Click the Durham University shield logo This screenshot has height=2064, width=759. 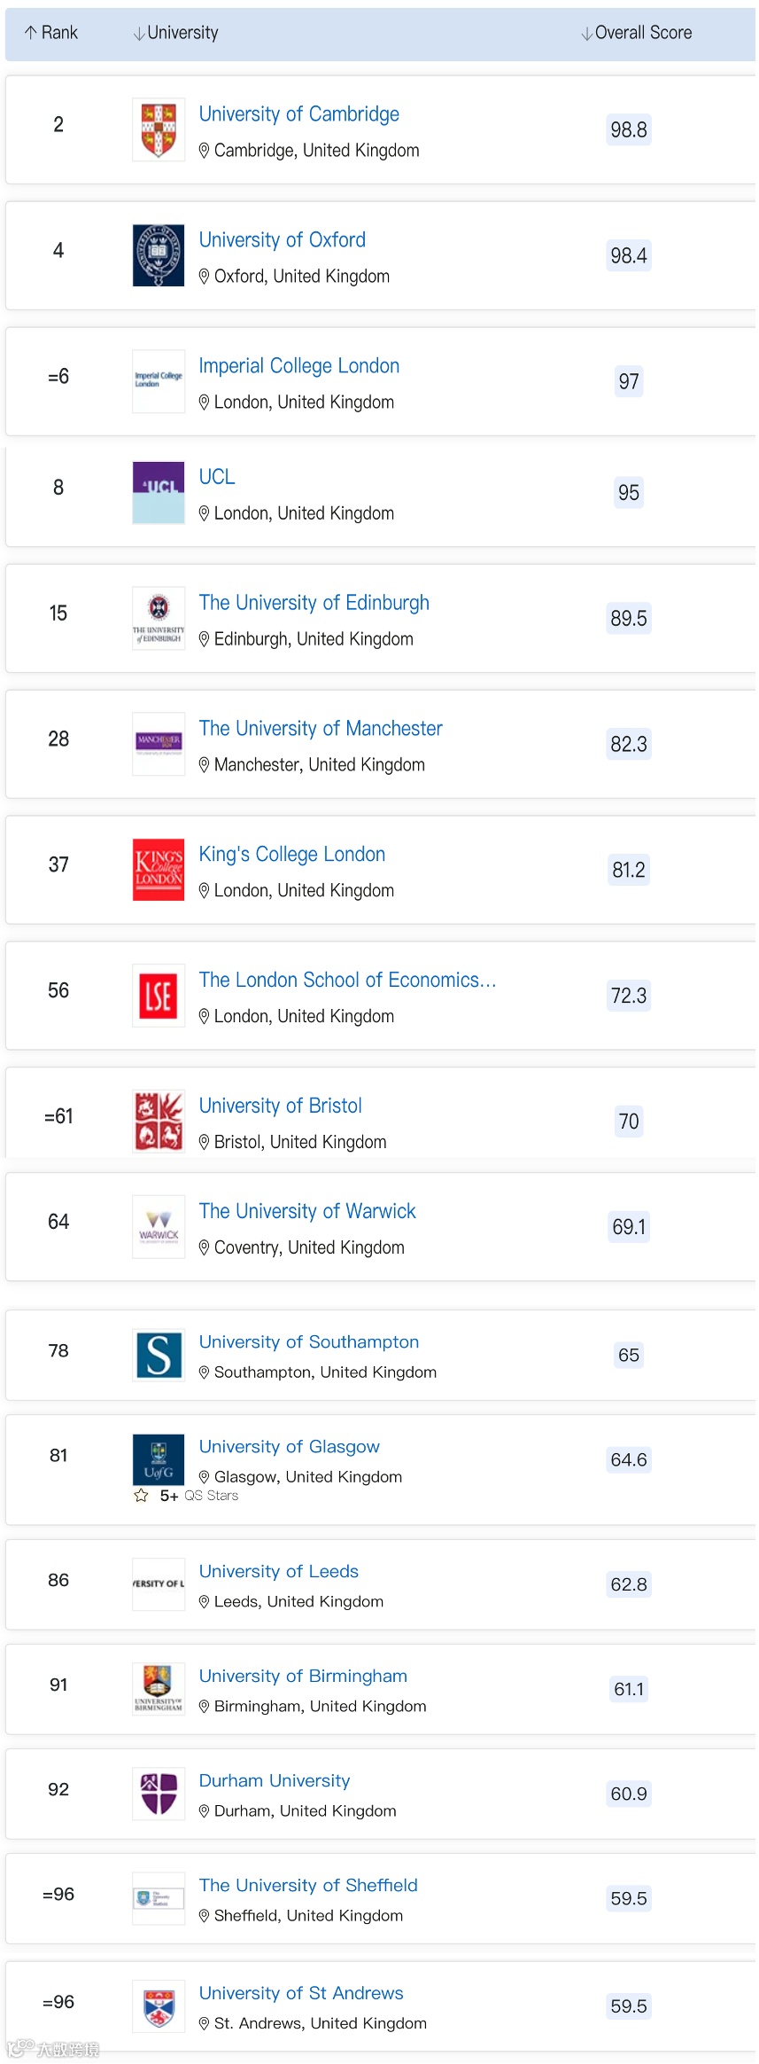point(159,1793)
